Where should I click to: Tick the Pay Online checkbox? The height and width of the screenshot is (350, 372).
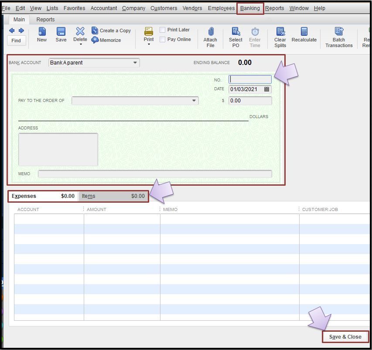163,39
